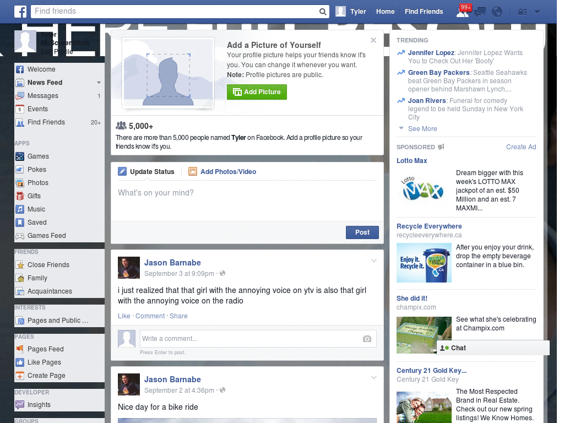Viewport: 564px width, 423px height.
Task: Click the Acquaintances list icon
Action: pos(20,291)
